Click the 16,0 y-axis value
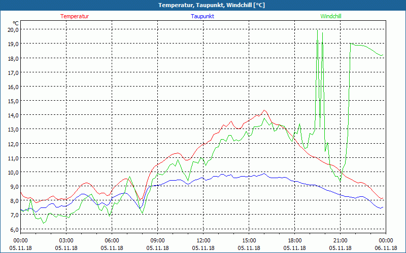406x253 pixels. point(14,87)
